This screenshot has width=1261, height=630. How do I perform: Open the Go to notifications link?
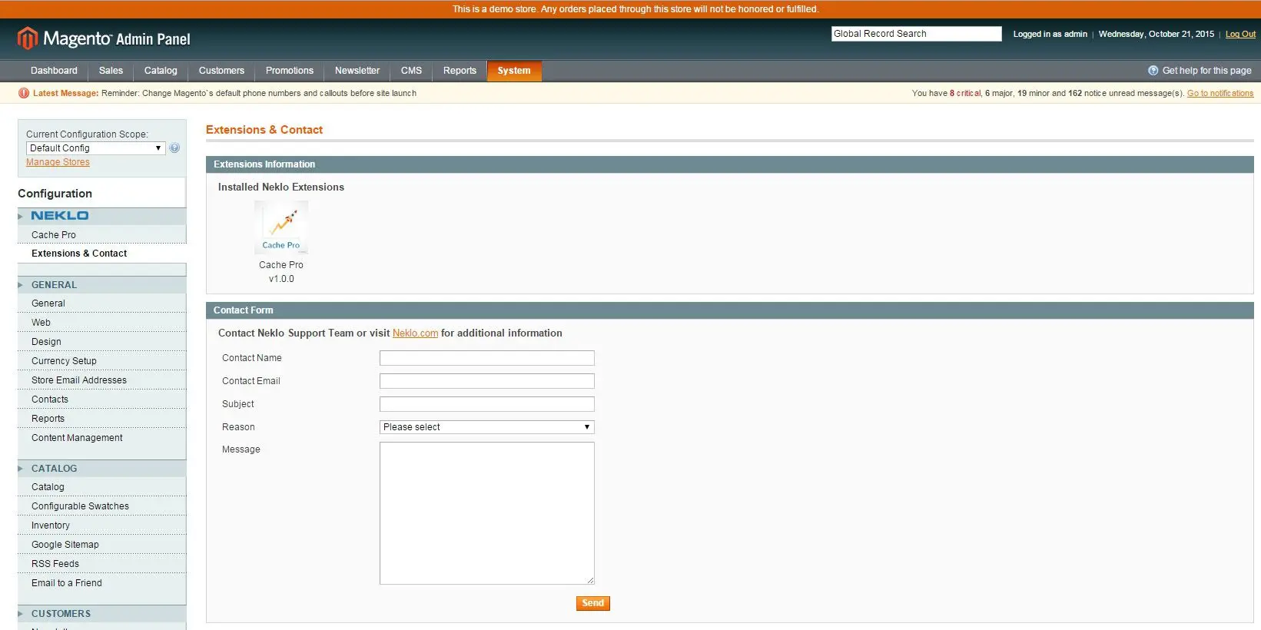pyautogui.click(x=1220, y=94)
